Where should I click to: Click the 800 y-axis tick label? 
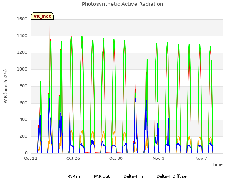point(23,86)
